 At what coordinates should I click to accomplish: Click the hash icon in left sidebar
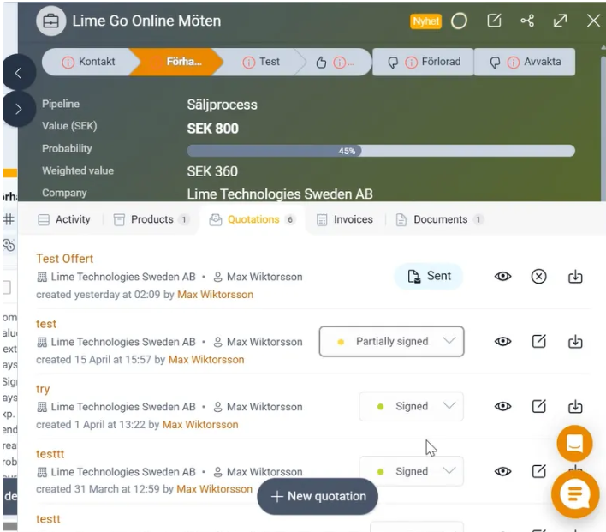coord(9,219)
